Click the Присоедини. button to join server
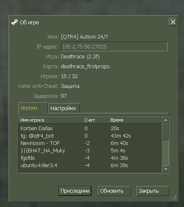 coord(75,191)
